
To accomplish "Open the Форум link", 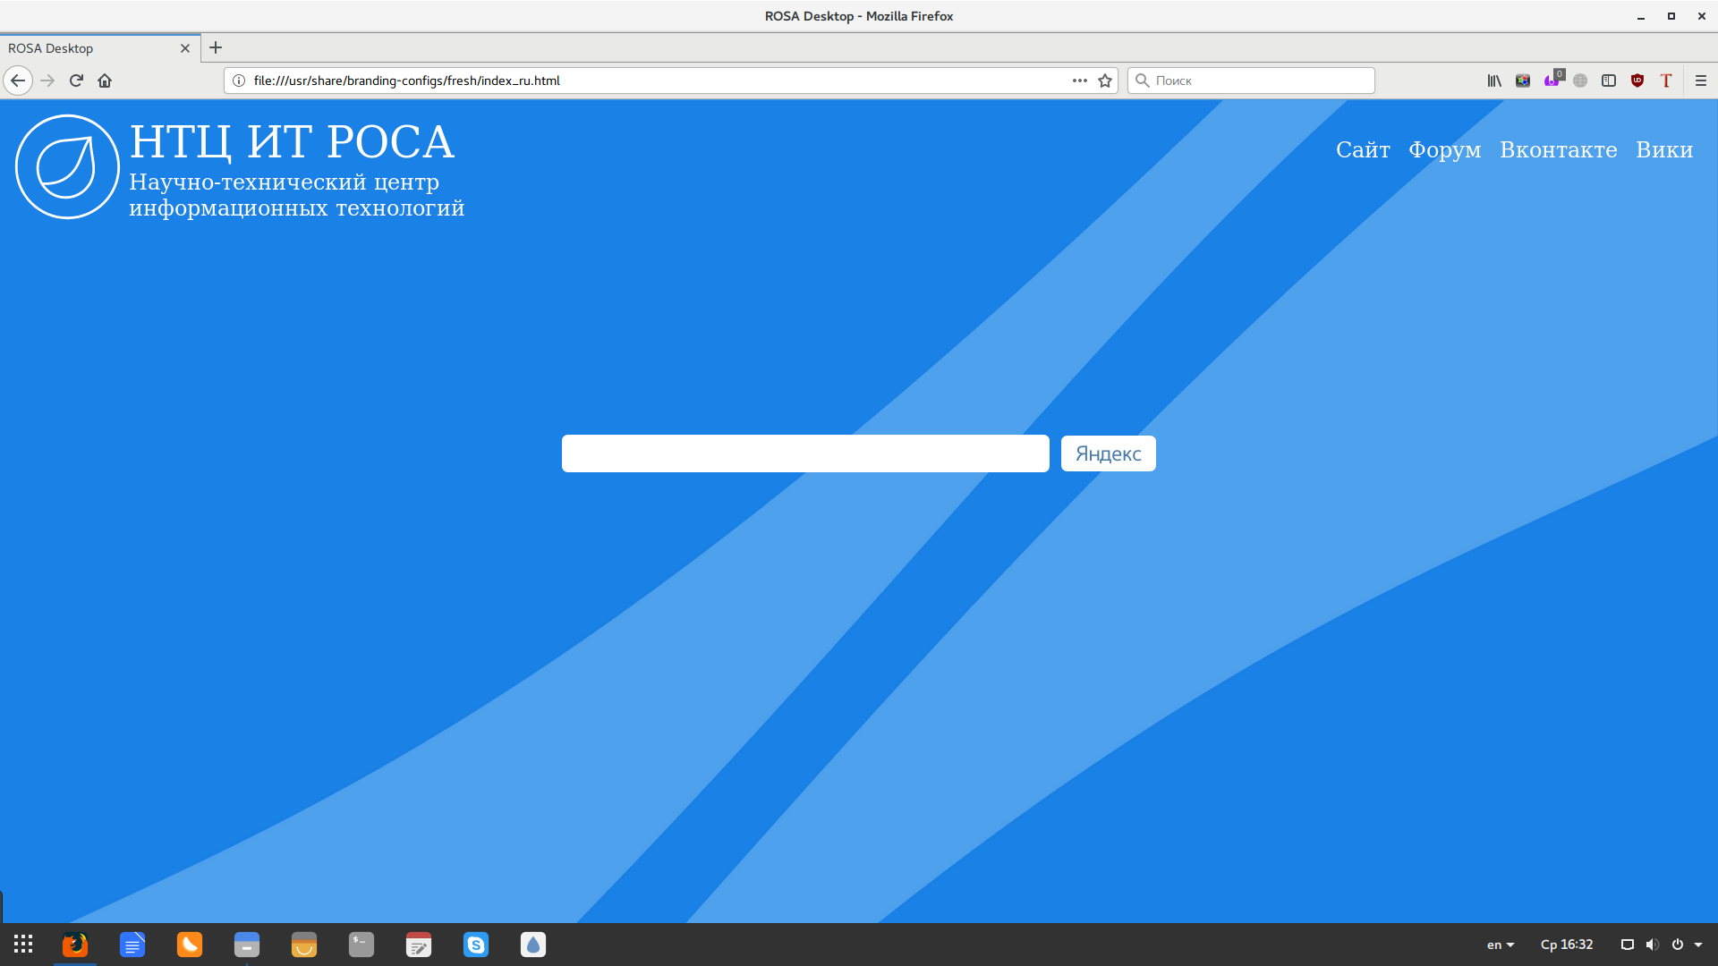I will pos(1444,149).
